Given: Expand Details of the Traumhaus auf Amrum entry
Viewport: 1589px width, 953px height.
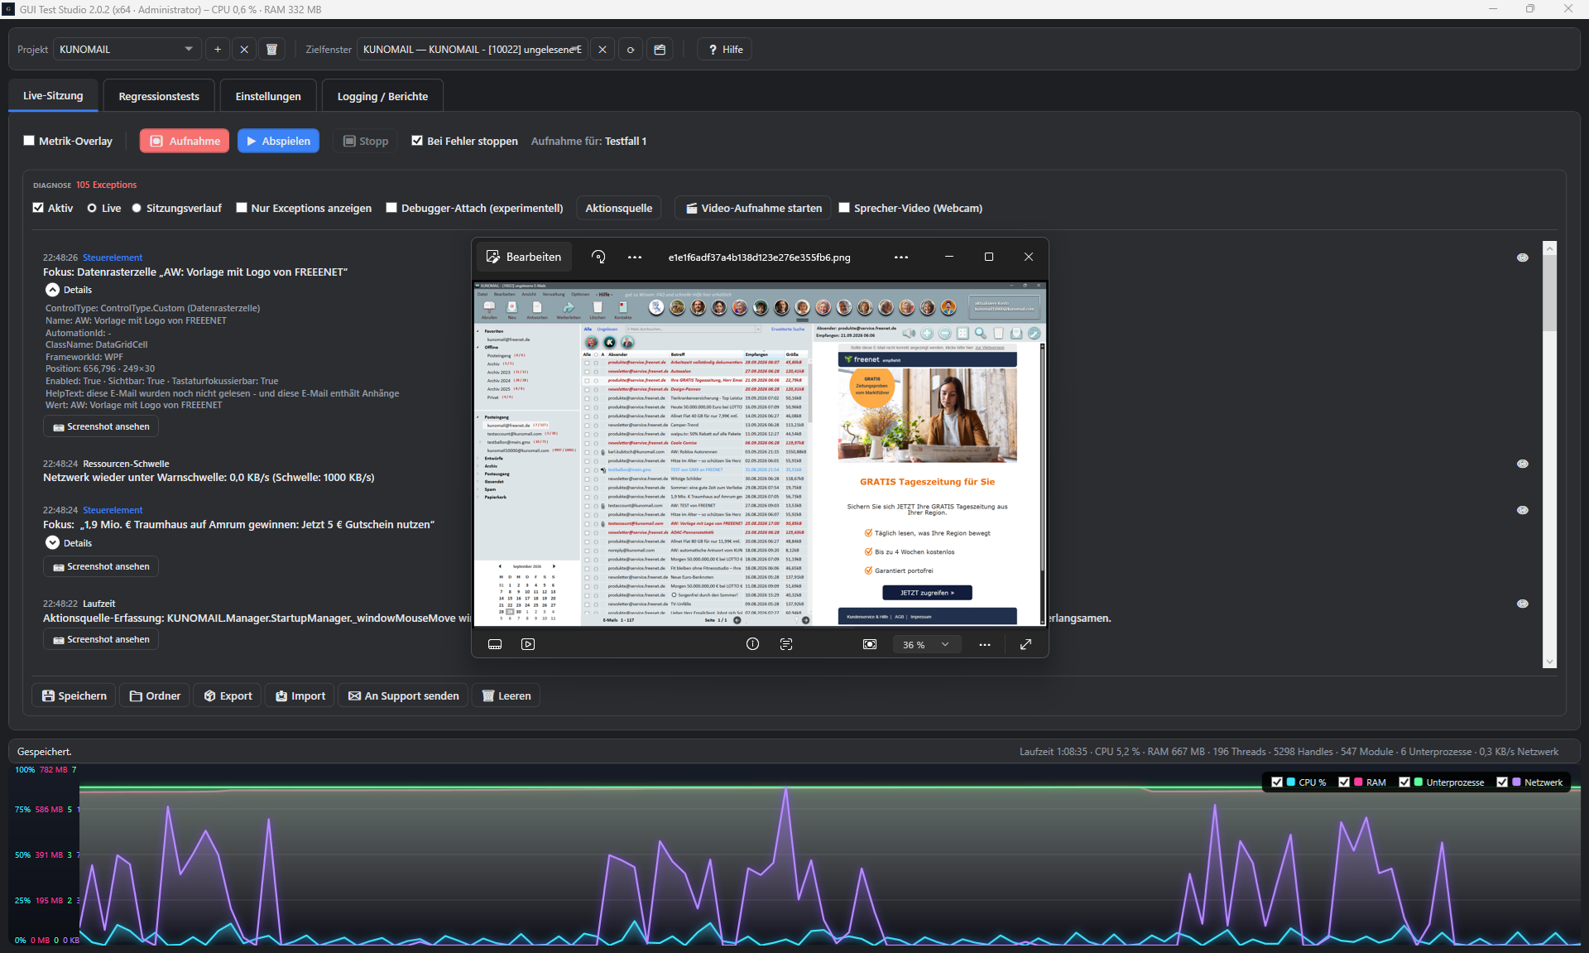Looking at the screenshot, I should [52, 543].
